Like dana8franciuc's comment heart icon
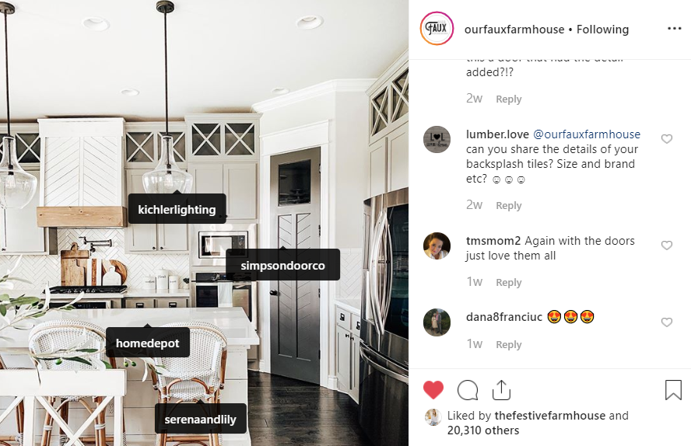The width and height of the screenshot is (691, 446). tap(667, 322)
